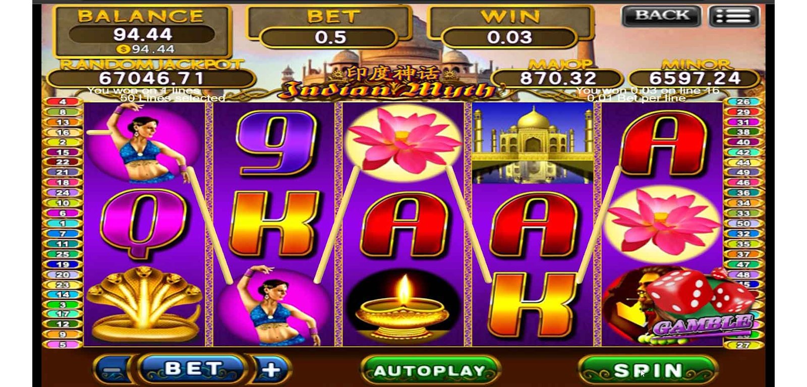The height and width of the screenshot is (387, 807).
Task: Click the Random Jackpot amount 67046.71
Action: pyautogui.click(x=151, y=79)
